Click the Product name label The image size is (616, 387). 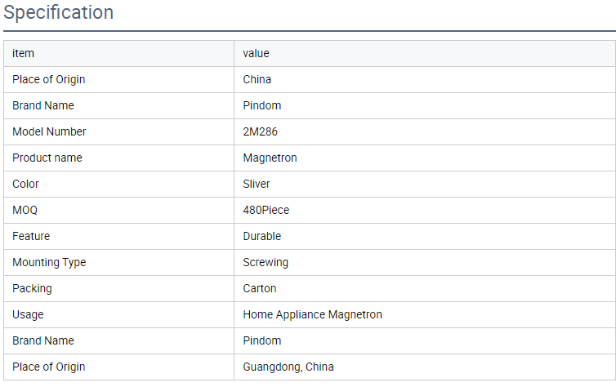pyautogui.click(x=47, y=158)
